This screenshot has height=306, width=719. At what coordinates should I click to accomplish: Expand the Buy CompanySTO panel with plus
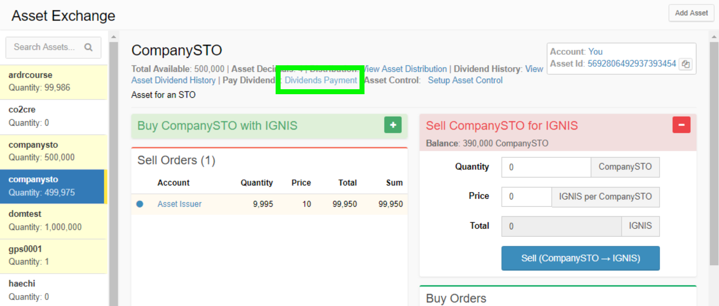(392, 125)
